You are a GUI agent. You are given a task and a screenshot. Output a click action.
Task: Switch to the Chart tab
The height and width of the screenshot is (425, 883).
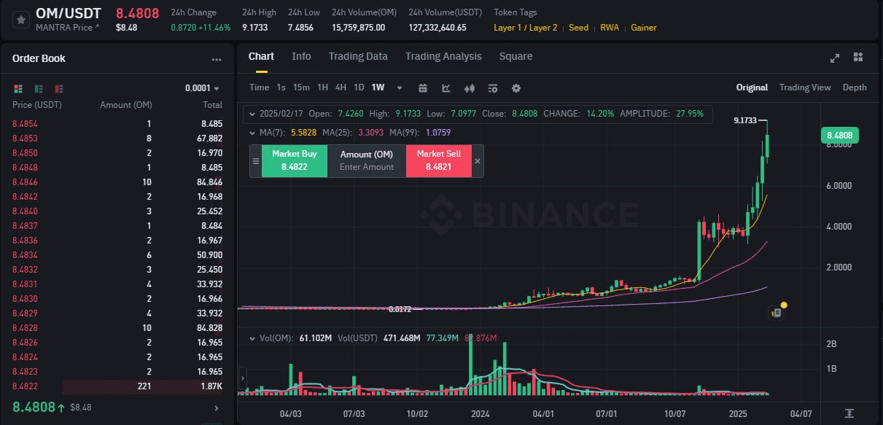261,57
